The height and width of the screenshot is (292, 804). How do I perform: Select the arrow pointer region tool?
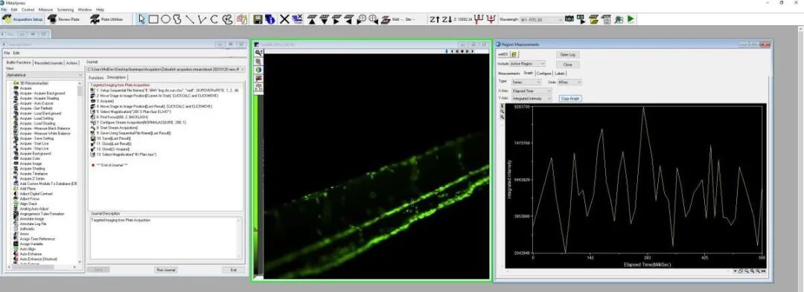click(x=142, y=19)
